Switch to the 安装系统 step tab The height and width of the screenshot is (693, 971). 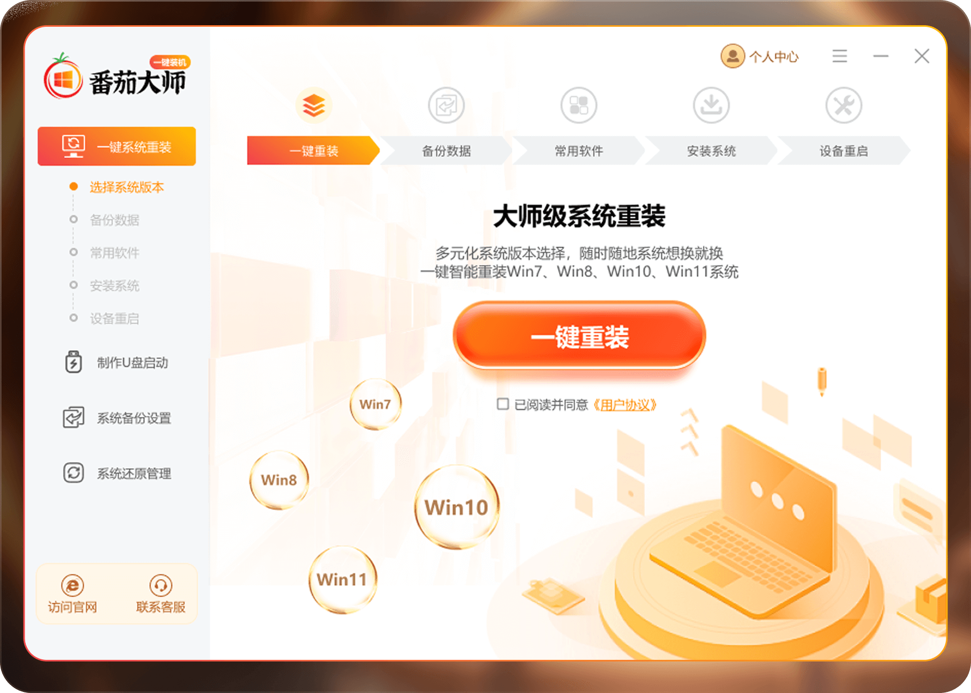click(x=711, y=151)
